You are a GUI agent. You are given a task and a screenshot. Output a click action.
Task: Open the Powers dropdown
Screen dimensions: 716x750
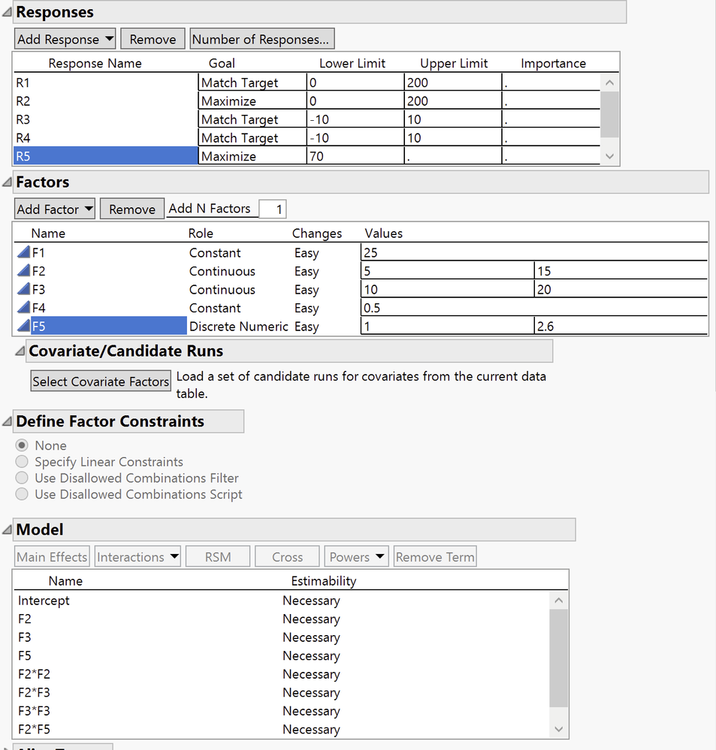click(x=355, y=556)
